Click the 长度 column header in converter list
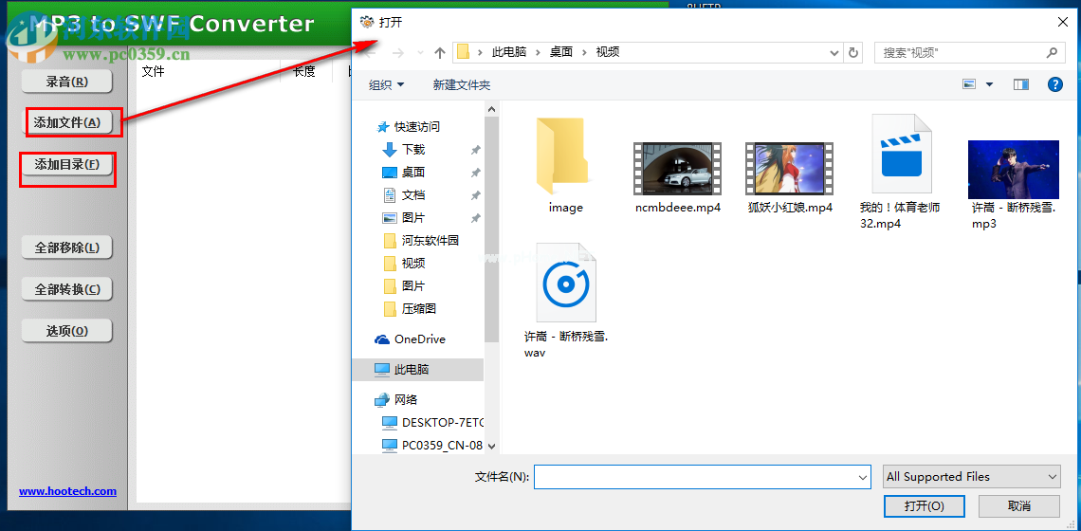This screenshot has width=1081, height=531. tap(304, 70)
